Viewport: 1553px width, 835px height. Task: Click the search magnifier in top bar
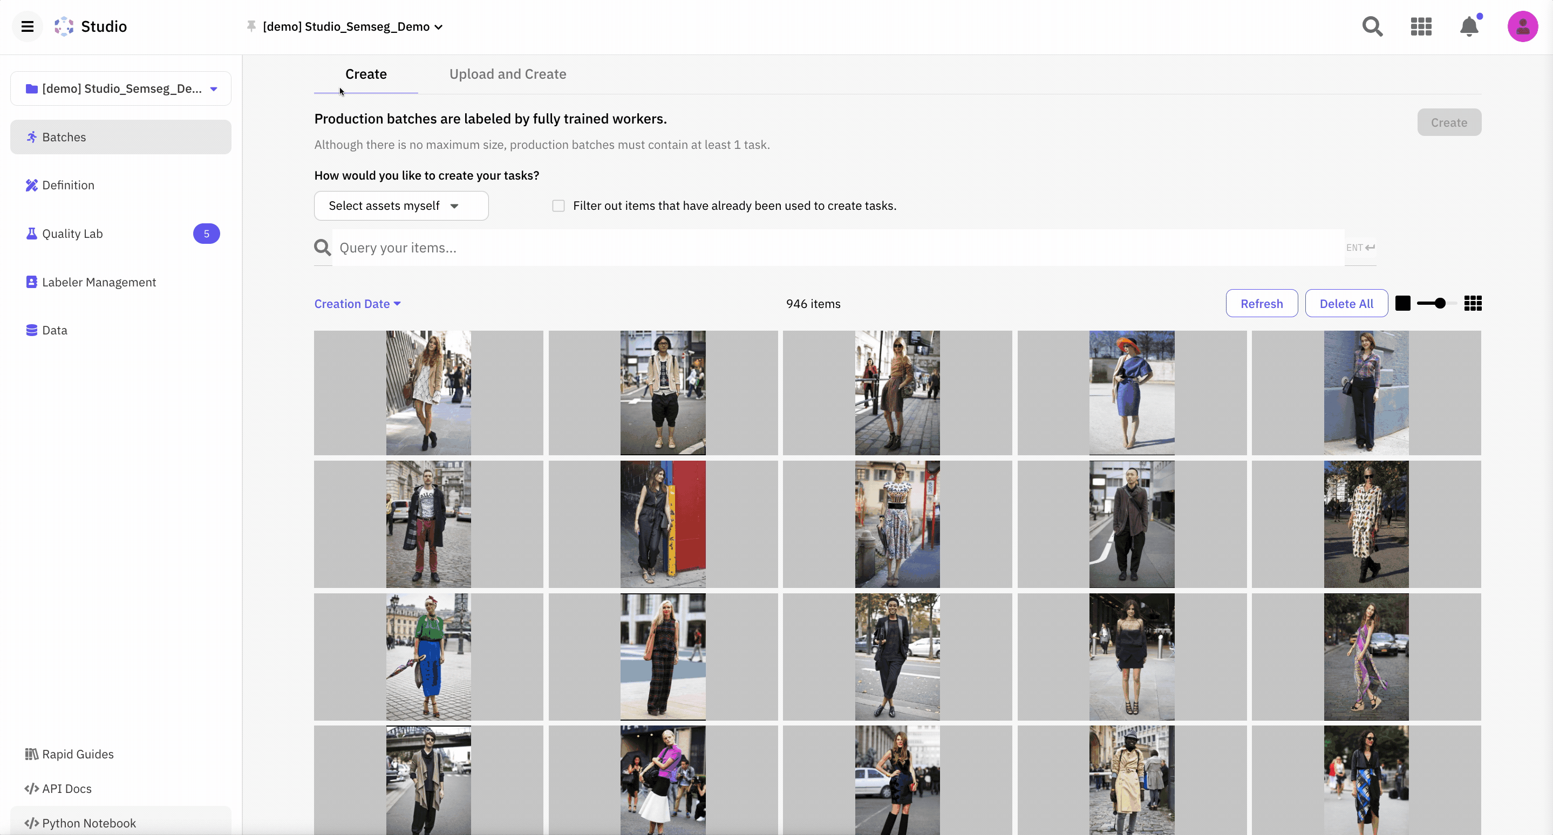pos(1372,26)
